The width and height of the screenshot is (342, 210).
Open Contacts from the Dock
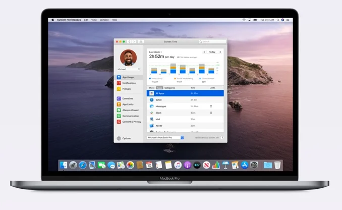click(140, 165)
